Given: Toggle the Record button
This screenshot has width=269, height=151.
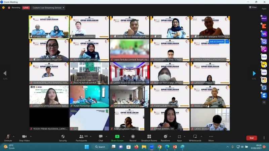Looking at the screenshot, I should click(x=133, y=138).
